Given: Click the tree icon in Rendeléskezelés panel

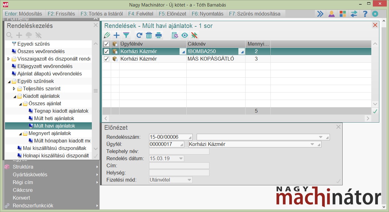Looking at the screenshot, I should point(29,35).
